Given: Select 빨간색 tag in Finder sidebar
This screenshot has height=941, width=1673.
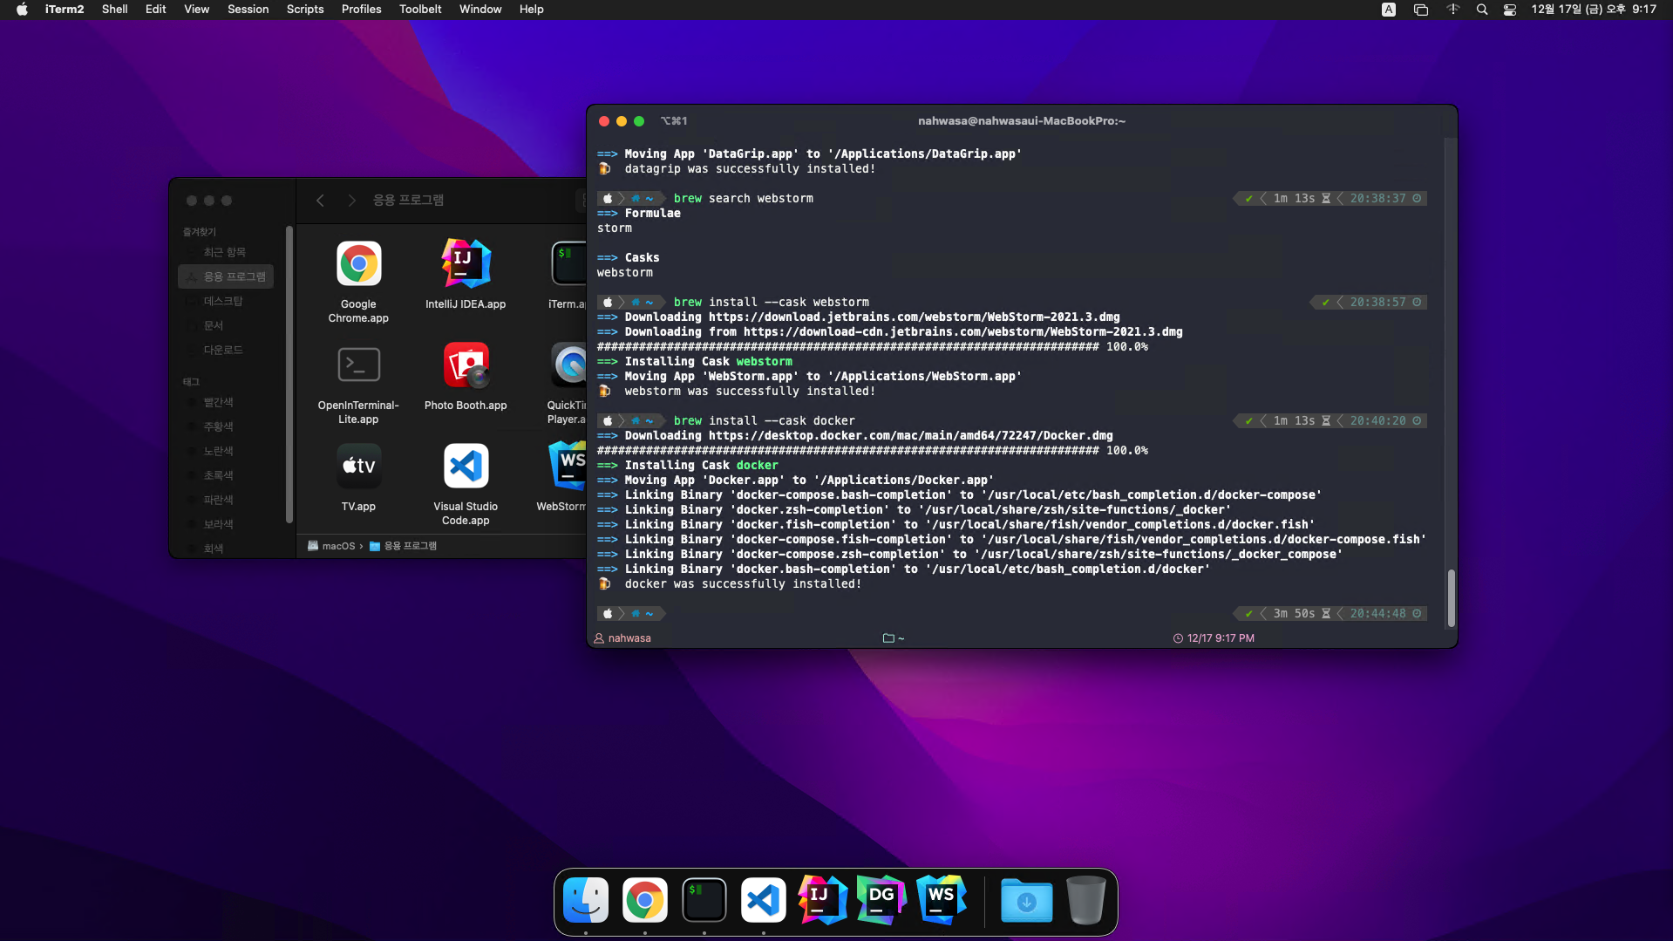Looking at the screenshot, I should [225, 402].
